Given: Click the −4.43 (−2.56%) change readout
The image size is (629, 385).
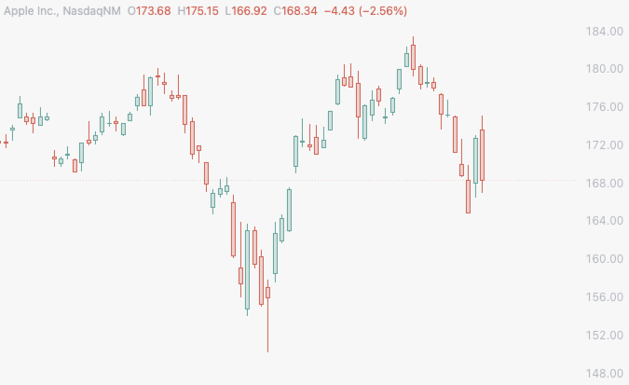Looking at the screenshot, I should (x=365, y=11).
